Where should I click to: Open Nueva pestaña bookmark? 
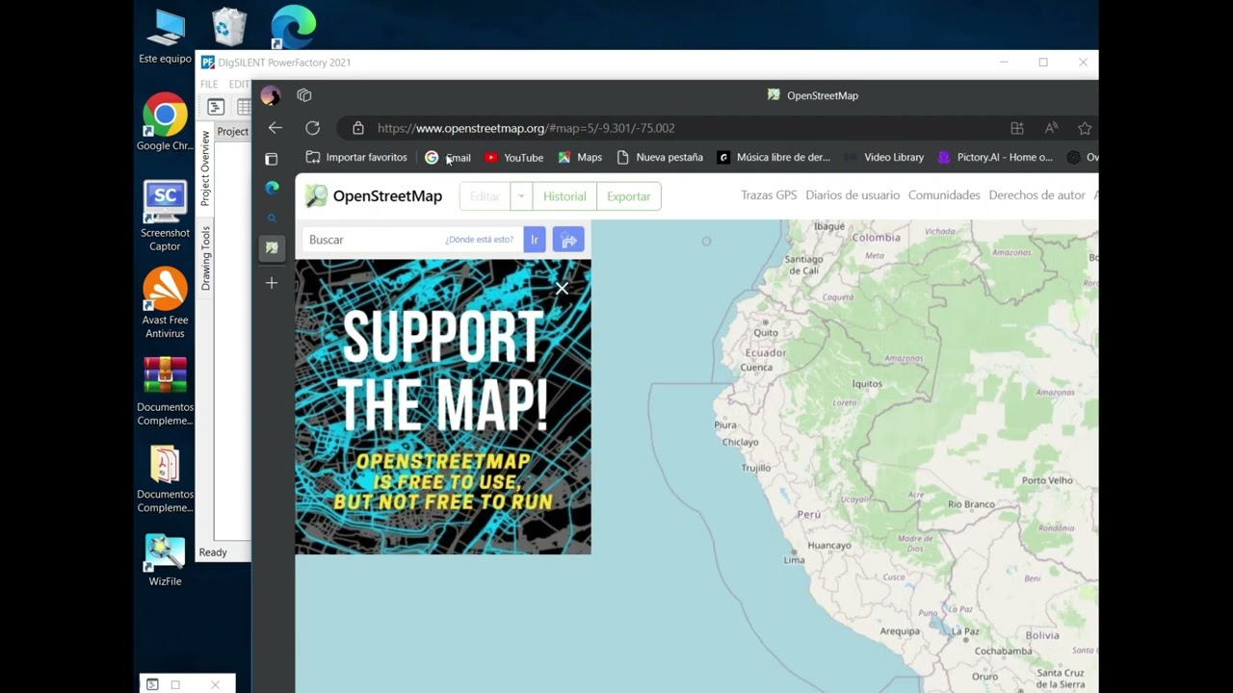[x=660, y=157]
